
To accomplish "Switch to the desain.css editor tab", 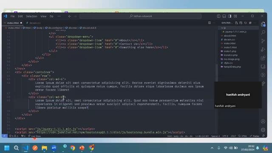I will 35,23.
